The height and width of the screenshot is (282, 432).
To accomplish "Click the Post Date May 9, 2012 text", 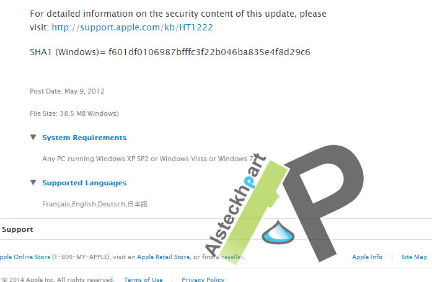I will 67,91.
